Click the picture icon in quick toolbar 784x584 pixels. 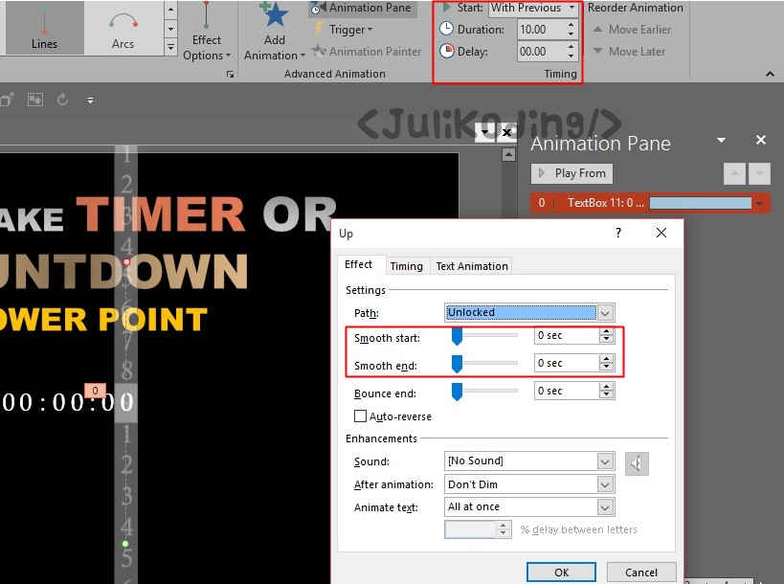click(35, 100)
